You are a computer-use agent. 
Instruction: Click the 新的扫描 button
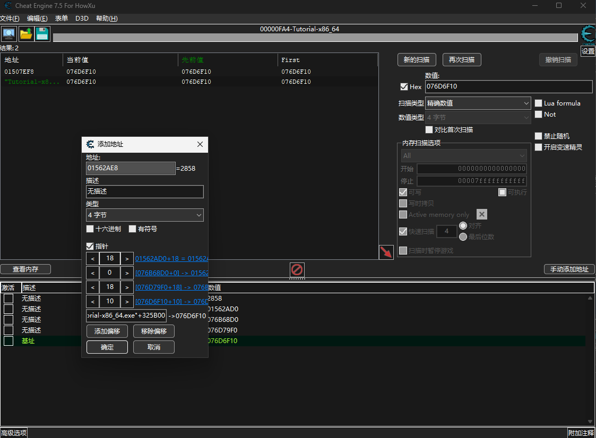click(417, 60)
